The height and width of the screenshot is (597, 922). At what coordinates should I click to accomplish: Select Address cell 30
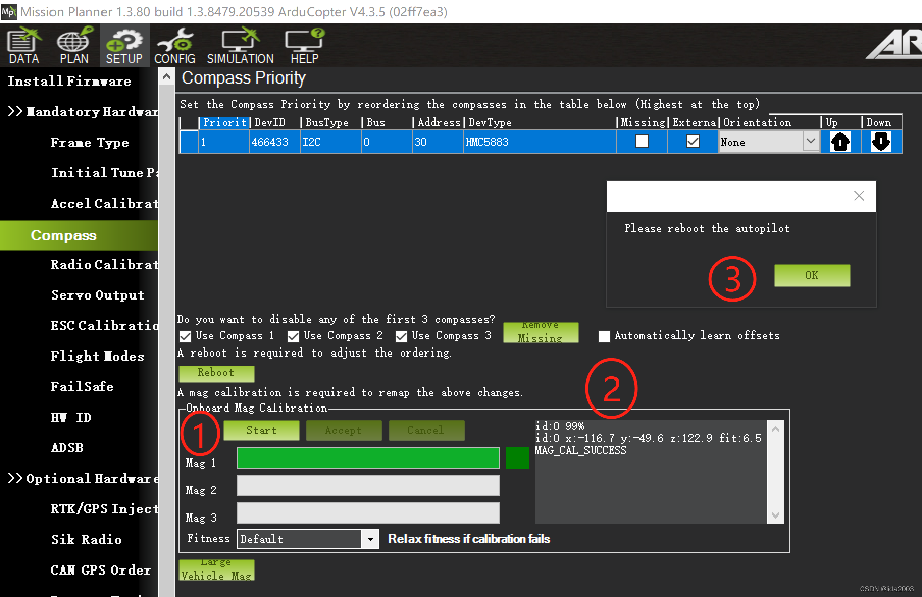[x=438, y=142]
